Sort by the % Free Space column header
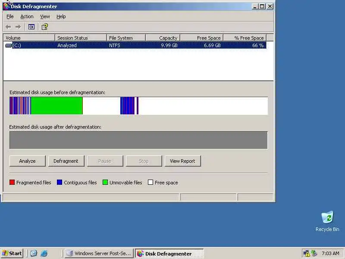This screenshot has height=259, width=345. pyautogui.click(x=245, y=38)
